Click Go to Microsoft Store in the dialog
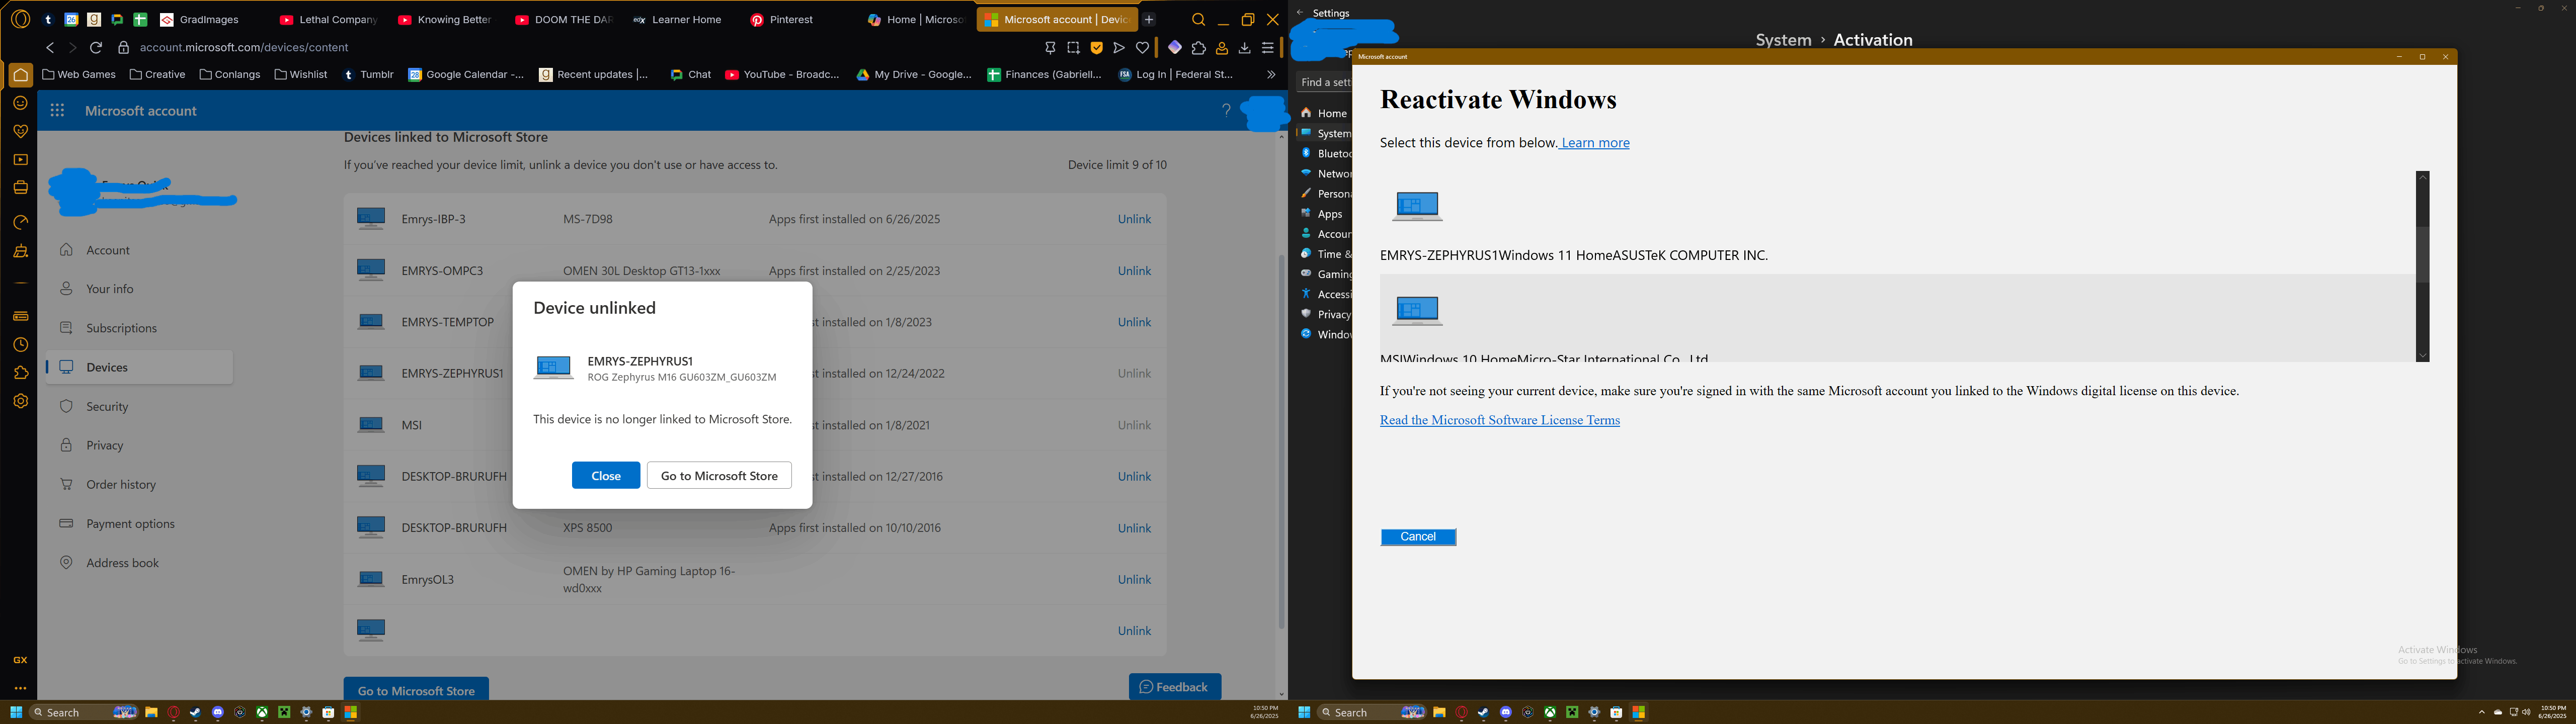2576x724 pixels. click(x=719, y=476)
